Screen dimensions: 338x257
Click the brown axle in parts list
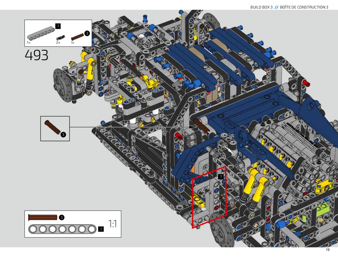click(77, 37)
